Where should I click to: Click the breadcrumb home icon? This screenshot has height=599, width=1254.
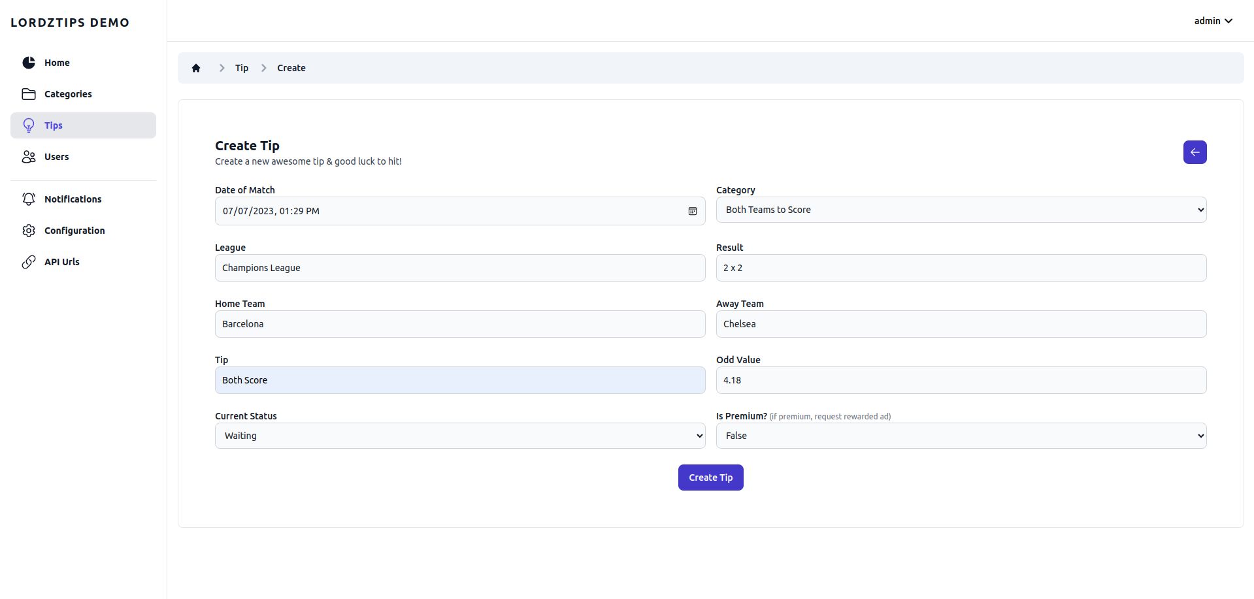click(x=196, y=68)
